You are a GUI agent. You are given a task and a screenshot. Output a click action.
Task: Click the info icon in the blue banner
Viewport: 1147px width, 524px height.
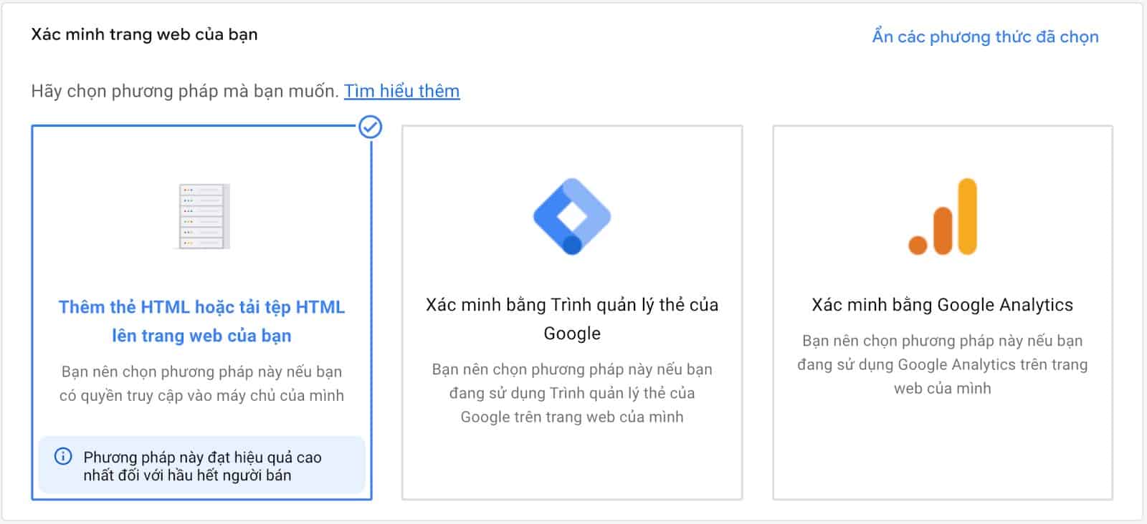(x=64, y=456)
